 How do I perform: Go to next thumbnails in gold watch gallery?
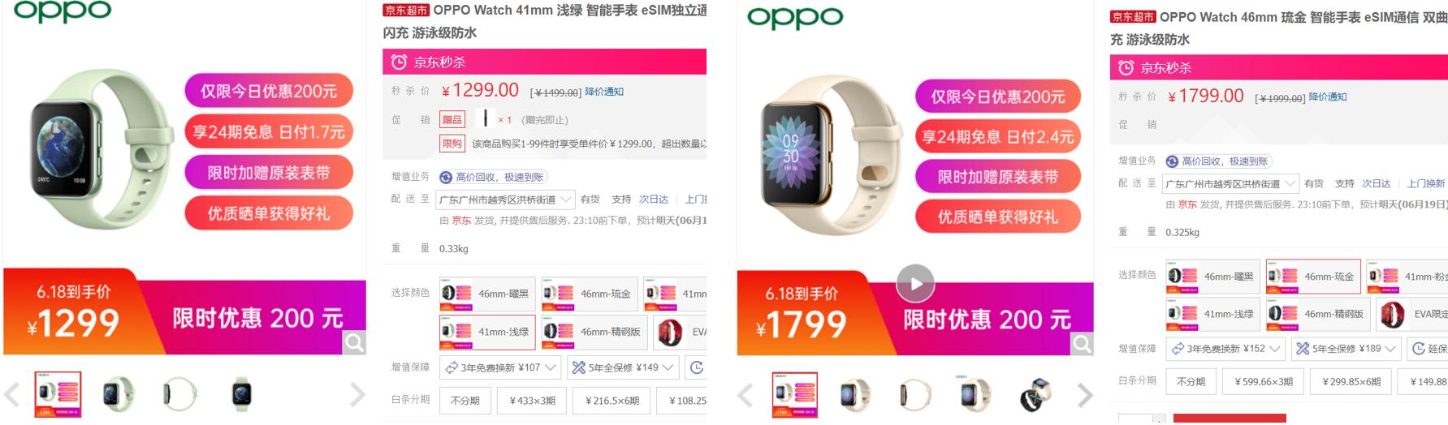(1085, 395)
